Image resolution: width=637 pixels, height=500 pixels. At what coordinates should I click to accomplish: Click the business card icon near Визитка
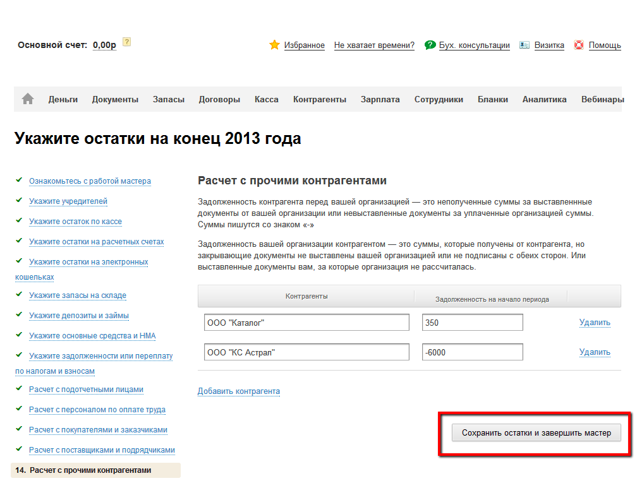[x=525, y=45]
